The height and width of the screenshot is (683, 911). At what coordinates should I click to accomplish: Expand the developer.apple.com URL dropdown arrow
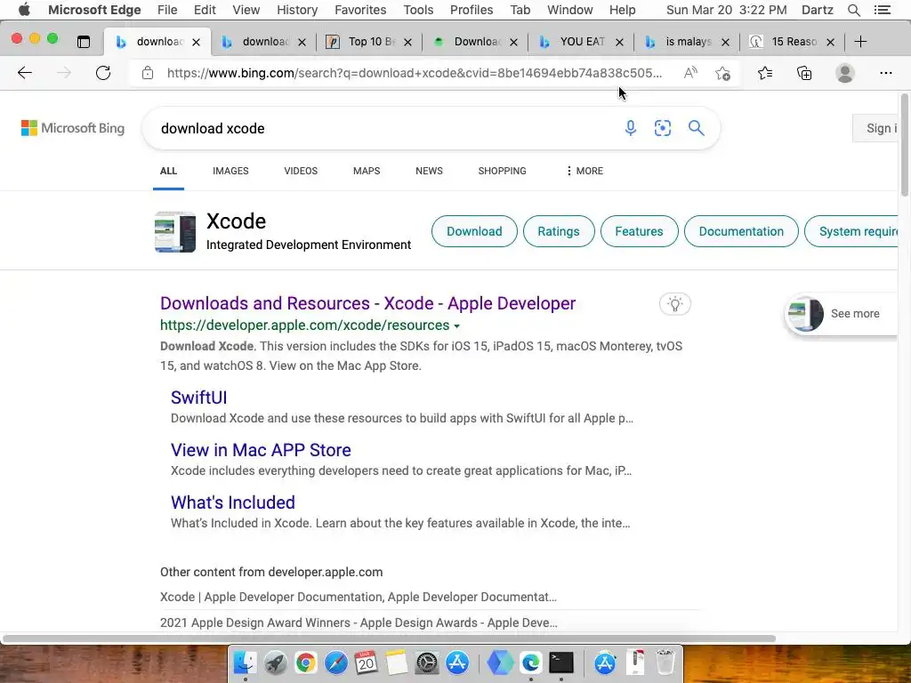[456, 325]
